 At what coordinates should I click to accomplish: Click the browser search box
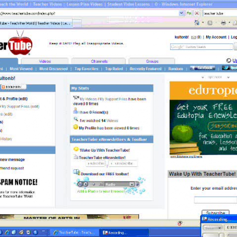220,13
